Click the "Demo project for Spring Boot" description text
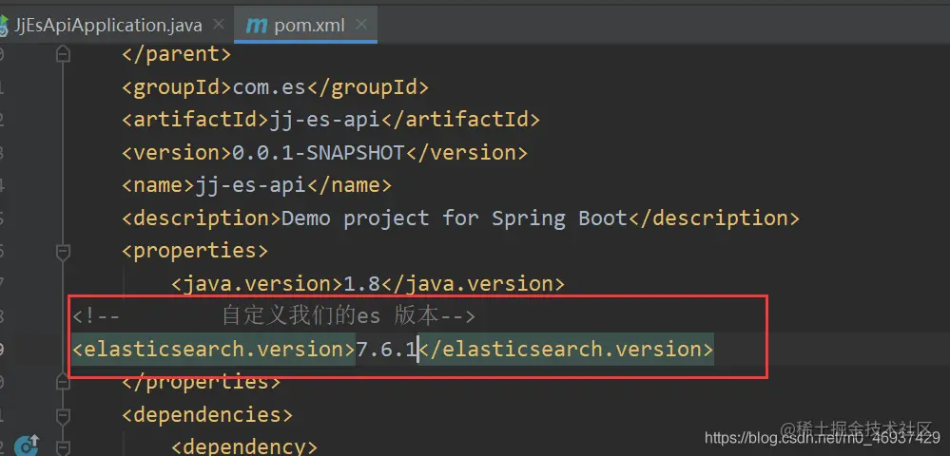This screenshot has height=456, width=950. 455,218
